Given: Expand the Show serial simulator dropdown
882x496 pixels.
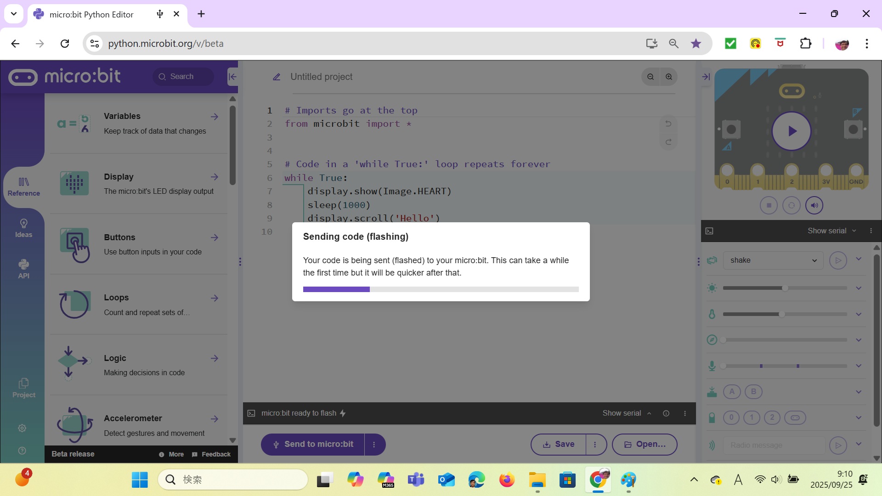Looking at the screenshot, I should [831, 231].
